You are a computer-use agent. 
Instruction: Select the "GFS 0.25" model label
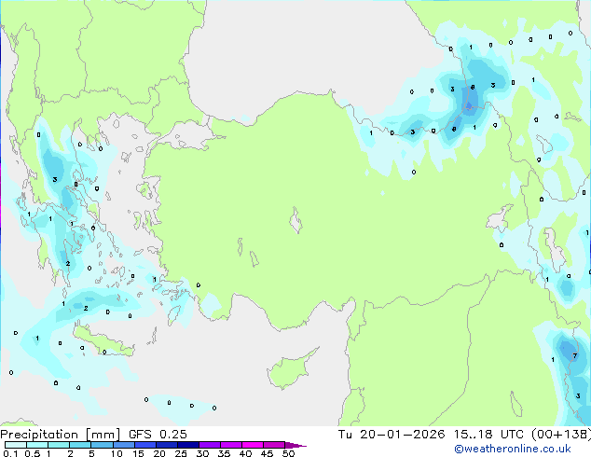158,434
